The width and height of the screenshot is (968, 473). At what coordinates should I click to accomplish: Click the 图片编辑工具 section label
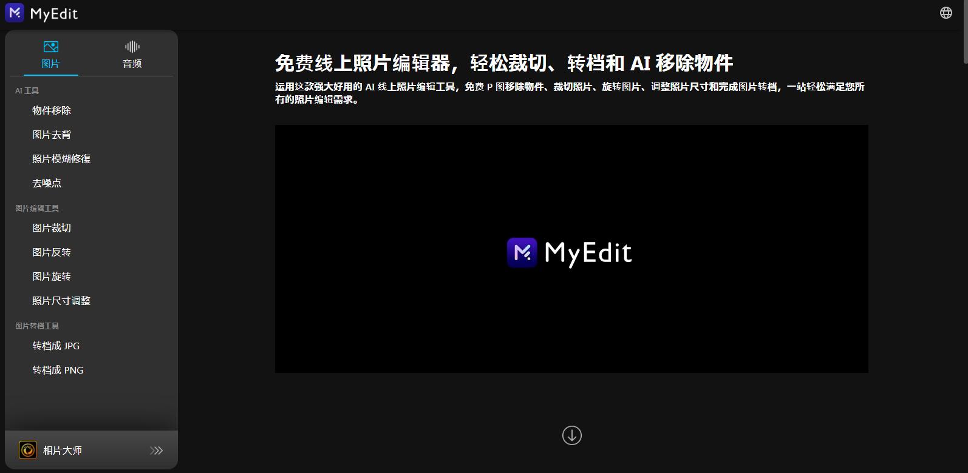[x=37, y=208]
